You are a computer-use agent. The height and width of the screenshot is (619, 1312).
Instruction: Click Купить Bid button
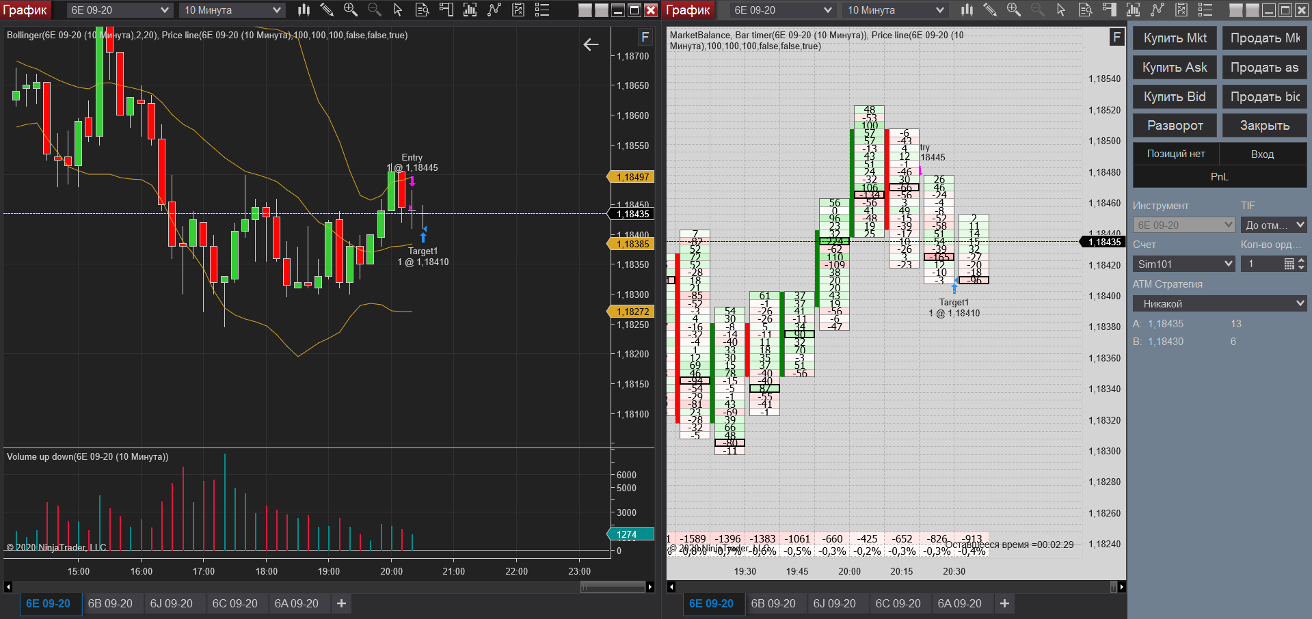click(x=1175, y=97)
